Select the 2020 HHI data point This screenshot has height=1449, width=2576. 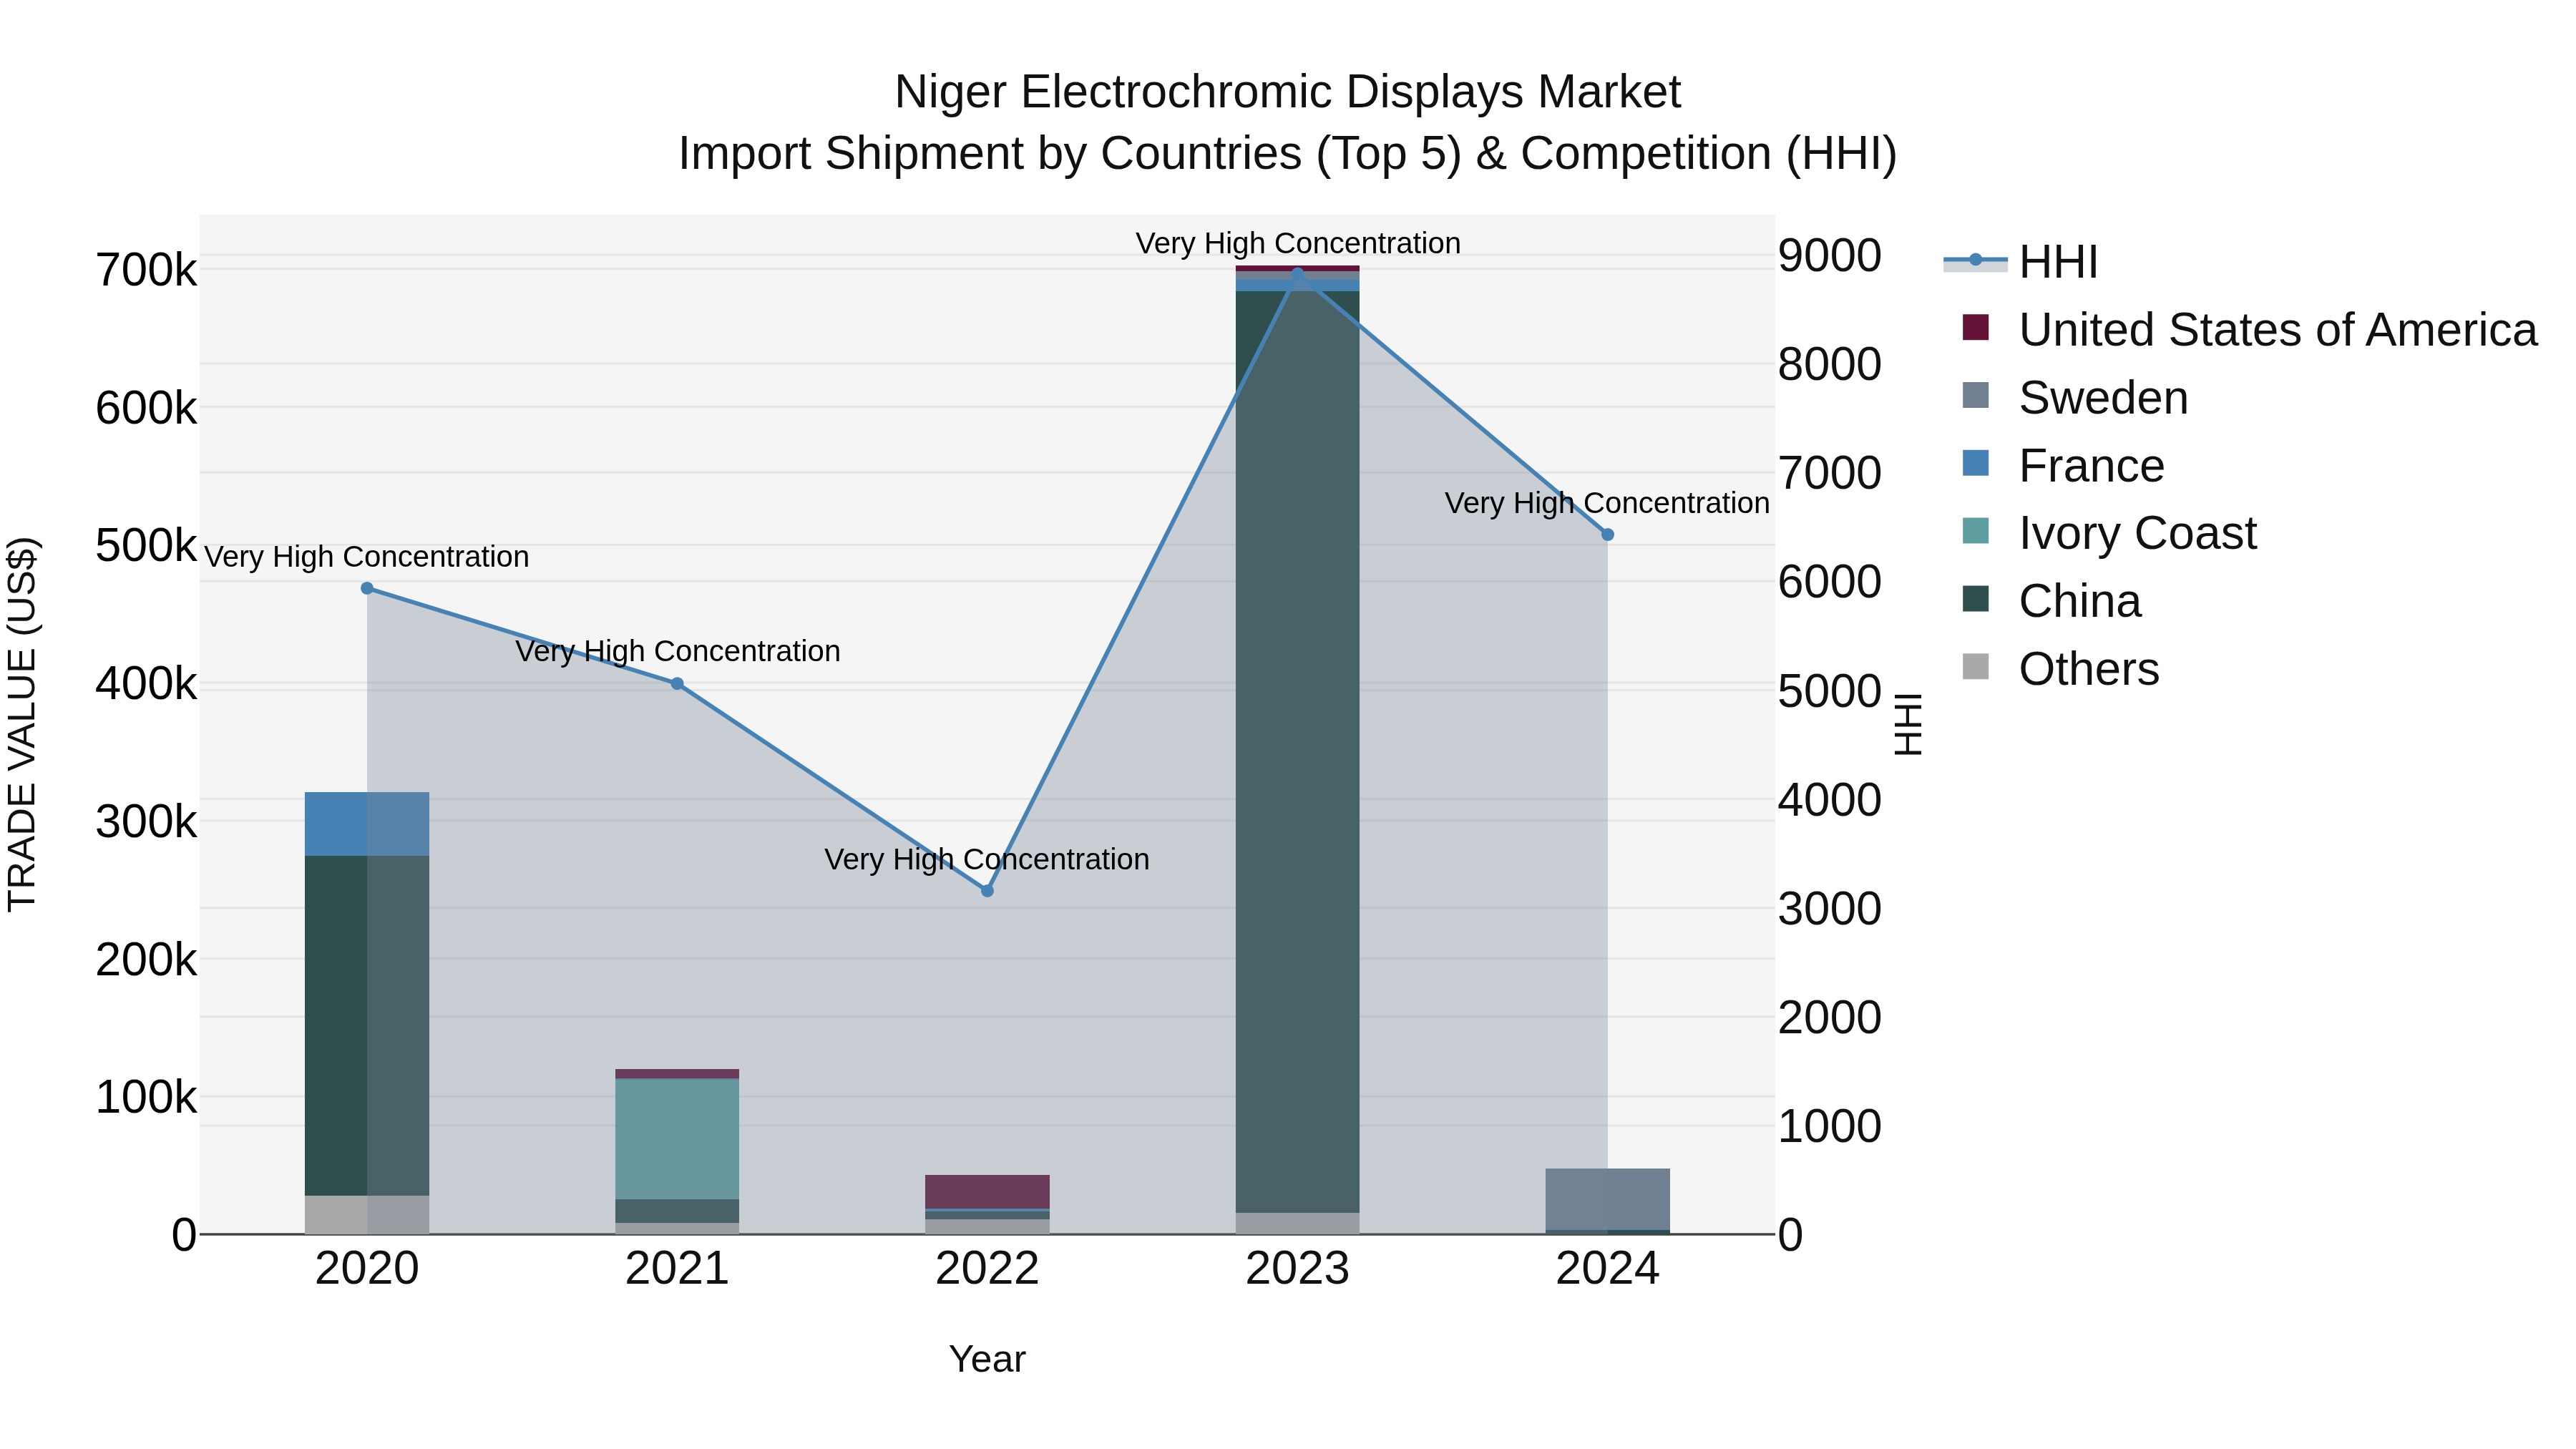[x=367, y=588]
